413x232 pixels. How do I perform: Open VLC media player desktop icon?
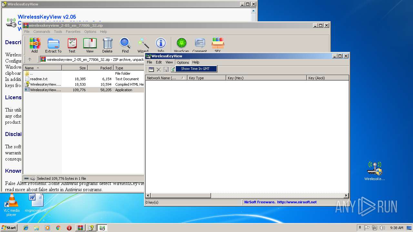click(x=11, y=205)
